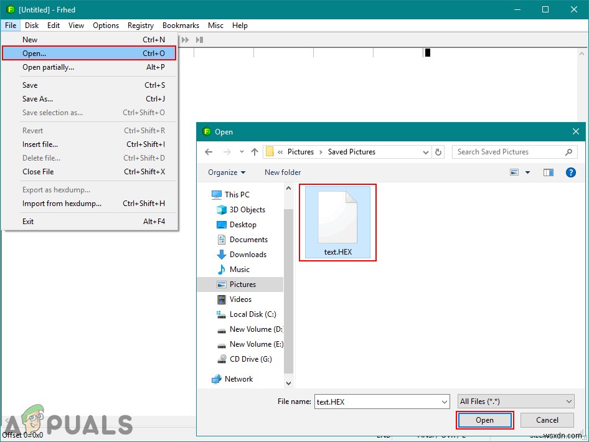Click Pictures in the breadcrumb path

click(x=301, y=152)
